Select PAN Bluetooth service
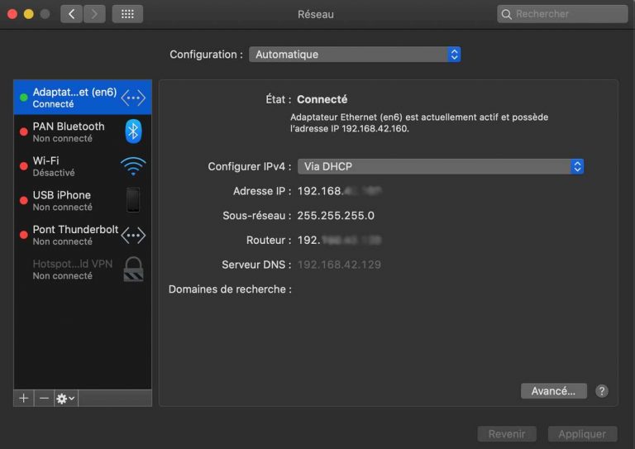The width and height of the screenshot is (635, 449). pos(83,132)
